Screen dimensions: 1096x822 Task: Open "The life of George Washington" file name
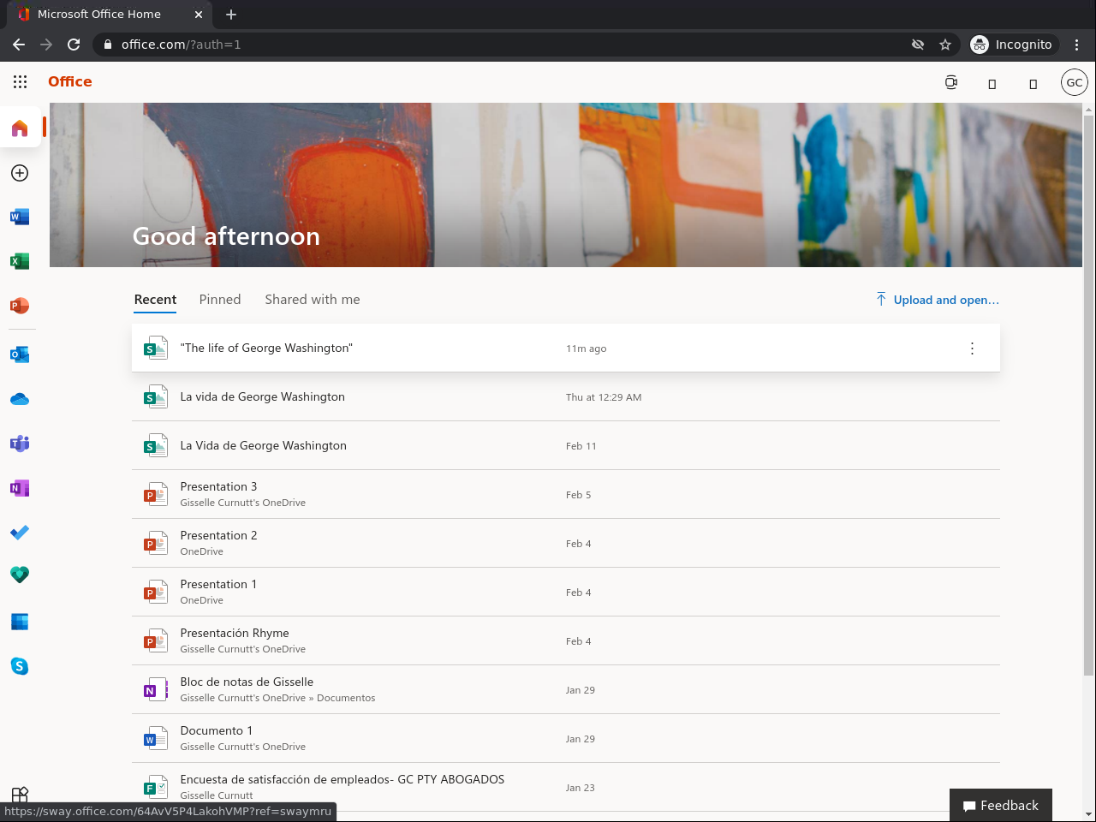click(266, 348)
